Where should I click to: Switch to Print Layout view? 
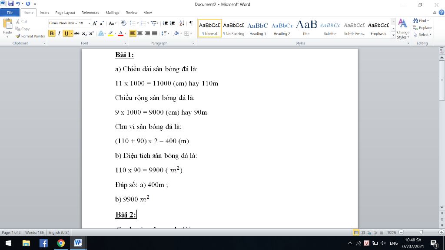[356, 233]
